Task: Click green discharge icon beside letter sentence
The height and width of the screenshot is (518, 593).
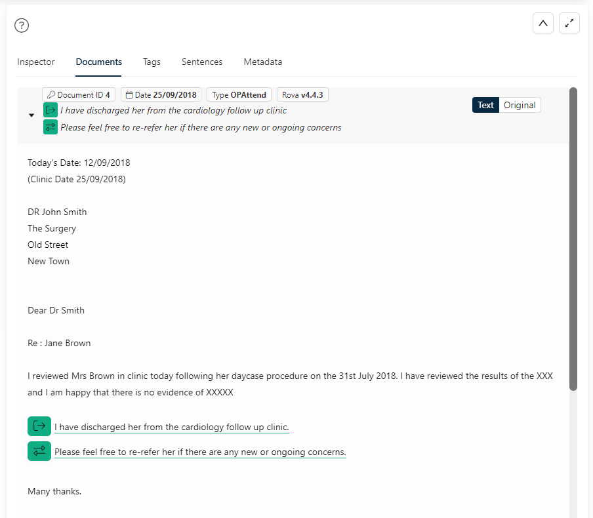Action: [x=39, y=426]
